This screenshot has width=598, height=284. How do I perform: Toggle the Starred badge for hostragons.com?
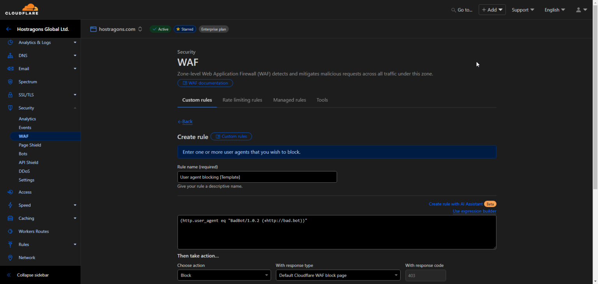click(185, 29)
